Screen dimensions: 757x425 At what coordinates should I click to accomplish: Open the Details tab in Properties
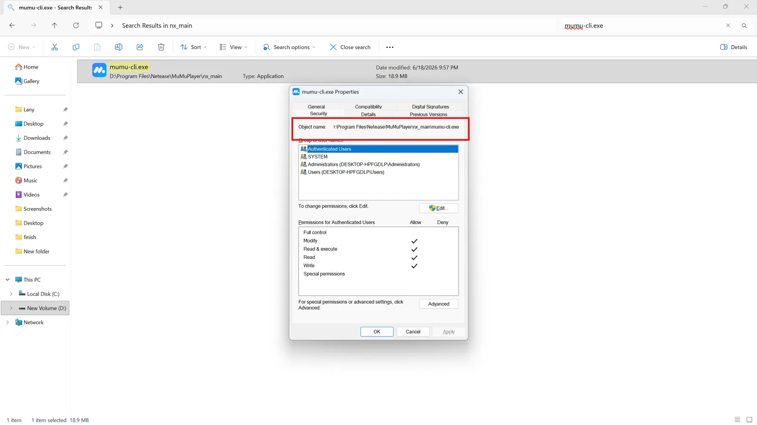[x=368, y=114]
